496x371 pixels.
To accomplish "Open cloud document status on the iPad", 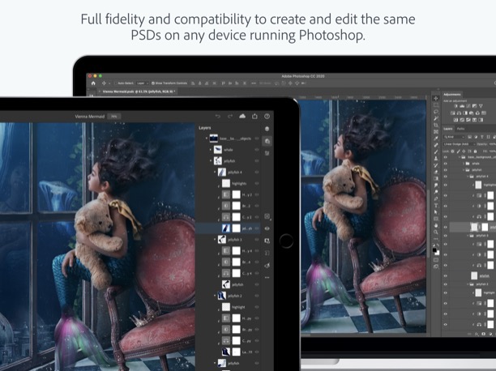I will 242,116.
